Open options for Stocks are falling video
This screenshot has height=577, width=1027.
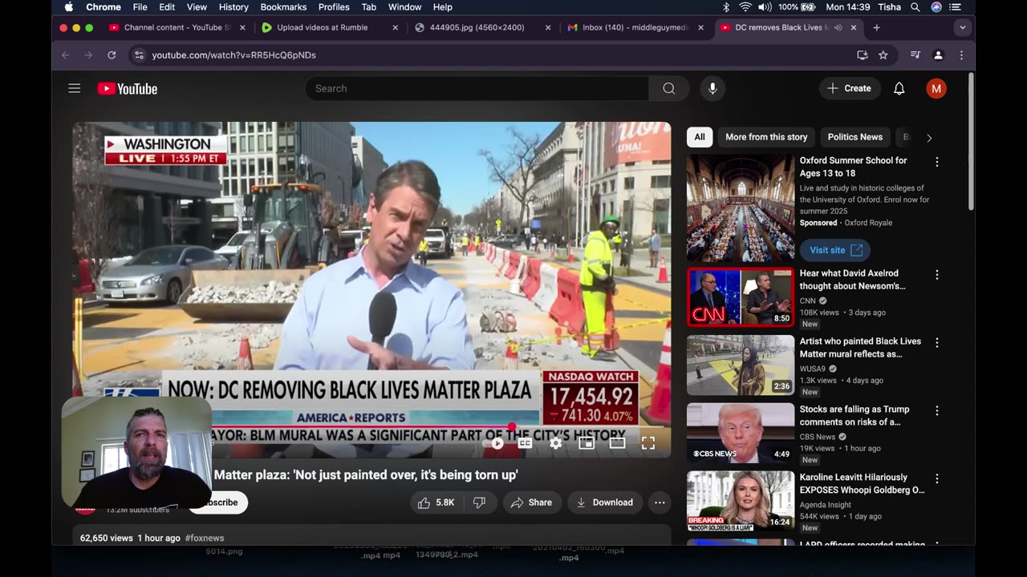click(936, 411)
